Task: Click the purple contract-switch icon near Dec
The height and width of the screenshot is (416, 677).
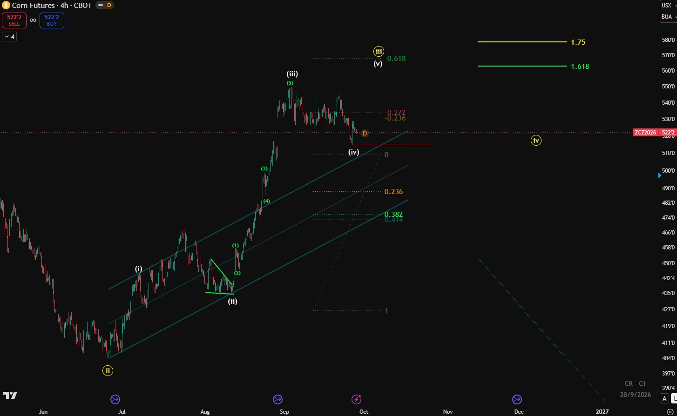Action: [517, 399]
